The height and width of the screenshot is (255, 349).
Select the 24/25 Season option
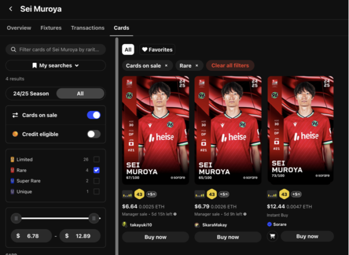(31, 94)
